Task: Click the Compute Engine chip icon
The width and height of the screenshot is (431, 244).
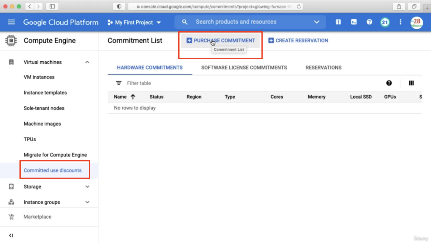Action: click(11, 40)
